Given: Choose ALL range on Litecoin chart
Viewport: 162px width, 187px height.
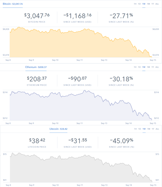Looking at the screenshot, I should click(157, 129).
